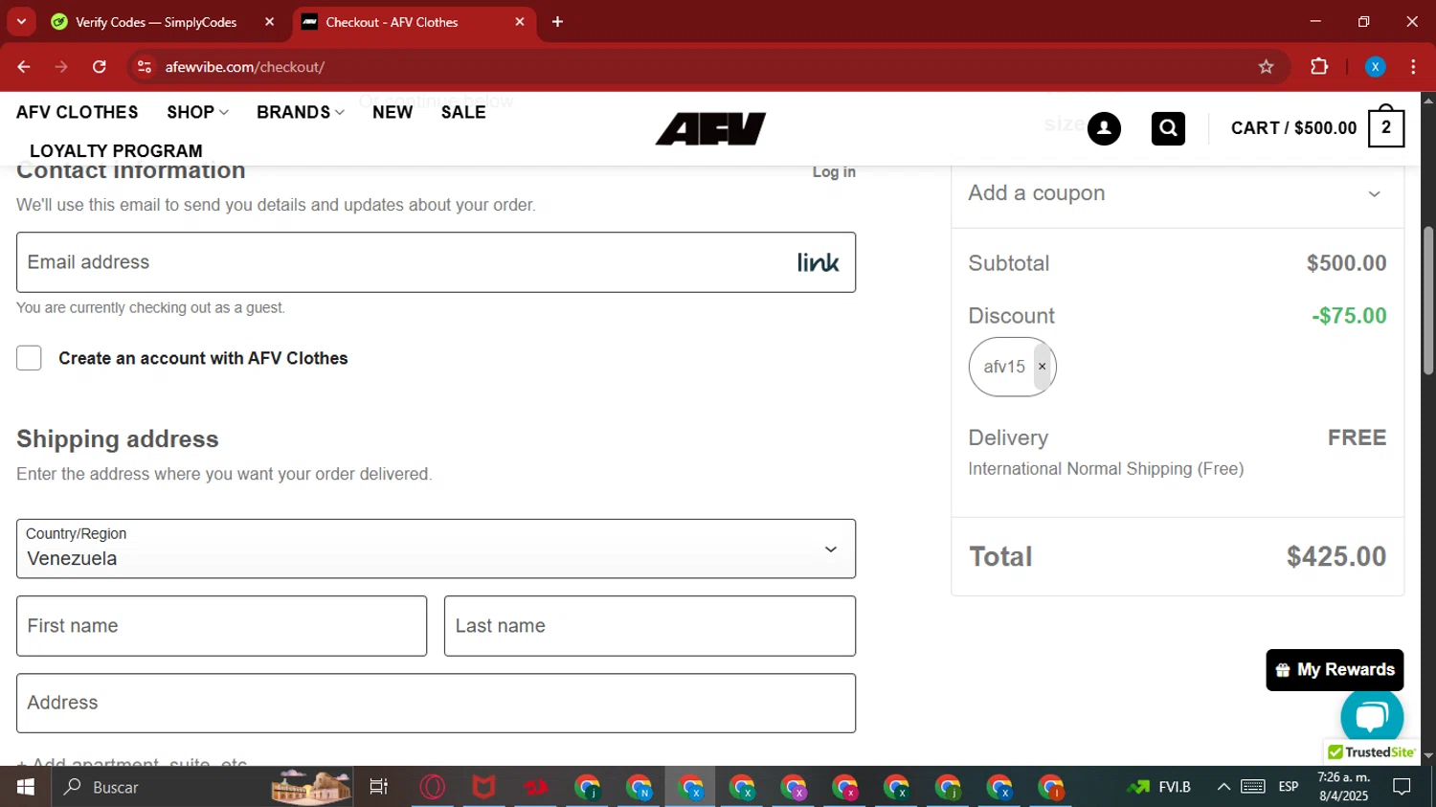
Task: Bookmark this page with star icon
Action: (x=1267, y=67)
